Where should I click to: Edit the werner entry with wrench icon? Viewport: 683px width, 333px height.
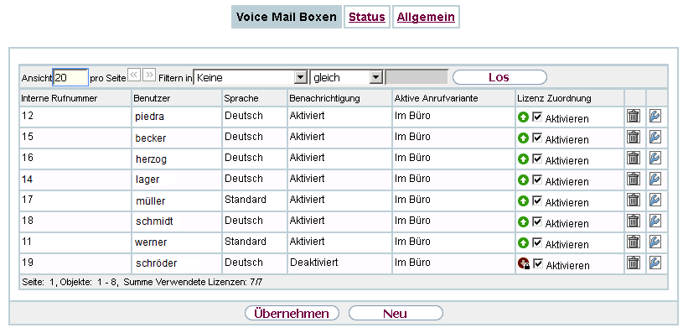(655, 242)
